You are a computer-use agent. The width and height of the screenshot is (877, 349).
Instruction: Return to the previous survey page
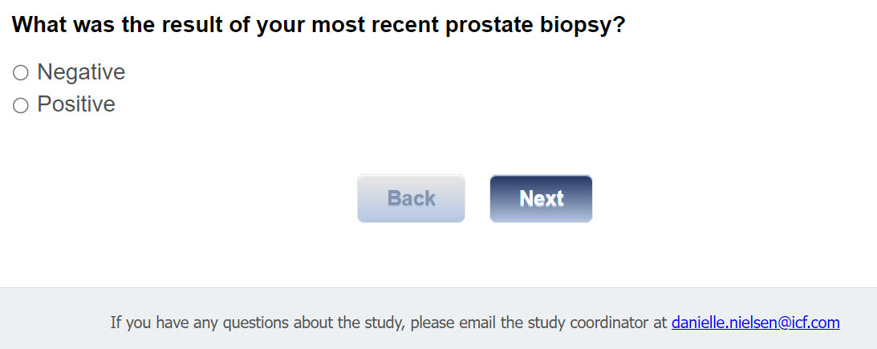(411, 198)
